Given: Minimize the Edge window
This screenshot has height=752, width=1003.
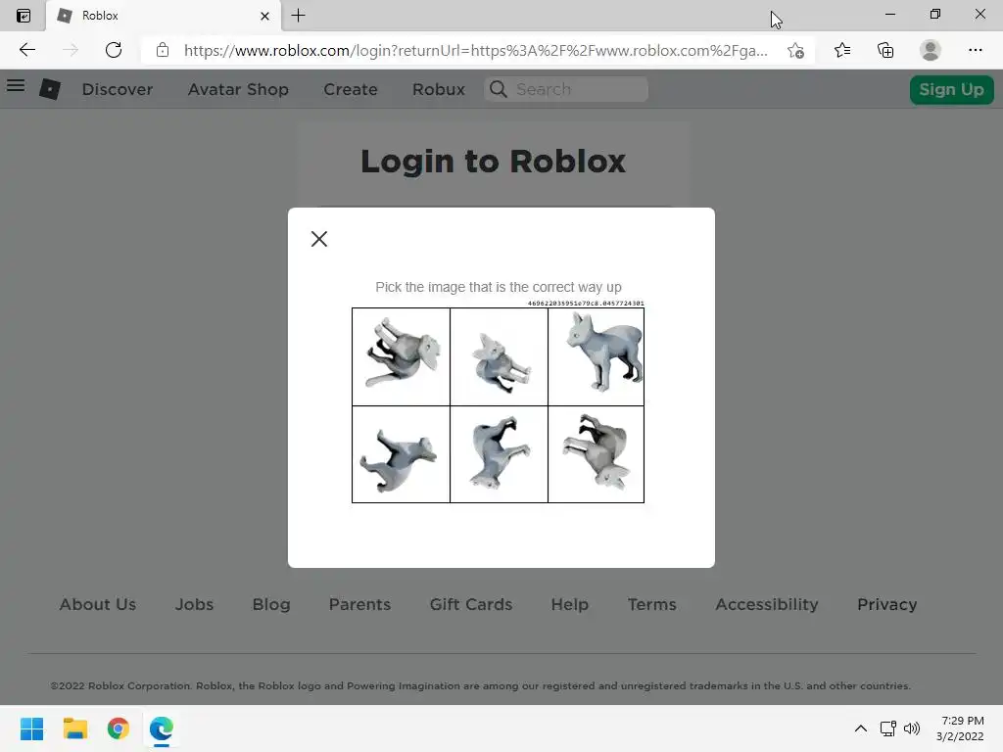Looking at the screenshot, I should [x=889, y=14].
